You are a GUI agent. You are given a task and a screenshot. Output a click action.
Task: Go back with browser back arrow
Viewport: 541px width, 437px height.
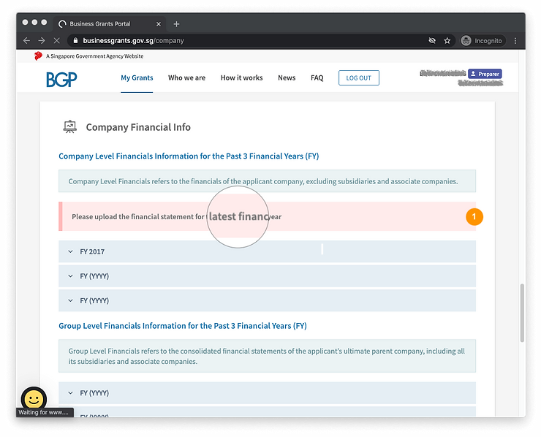pos(26,41)
